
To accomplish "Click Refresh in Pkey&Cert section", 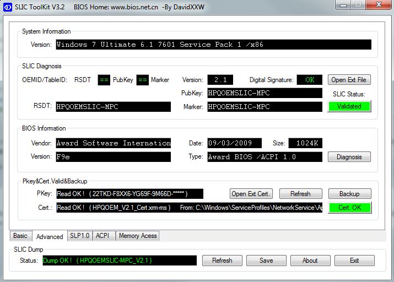I will point(300,194).
